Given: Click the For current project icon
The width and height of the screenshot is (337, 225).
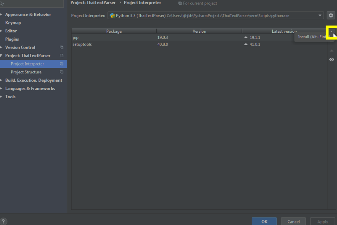Looking at the screenshot, I should pos(180,3).
